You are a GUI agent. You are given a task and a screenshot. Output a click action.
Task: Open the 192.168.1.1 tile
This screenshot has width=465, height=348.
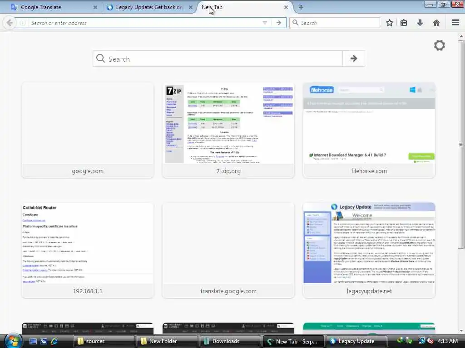[x=88, y=250]
